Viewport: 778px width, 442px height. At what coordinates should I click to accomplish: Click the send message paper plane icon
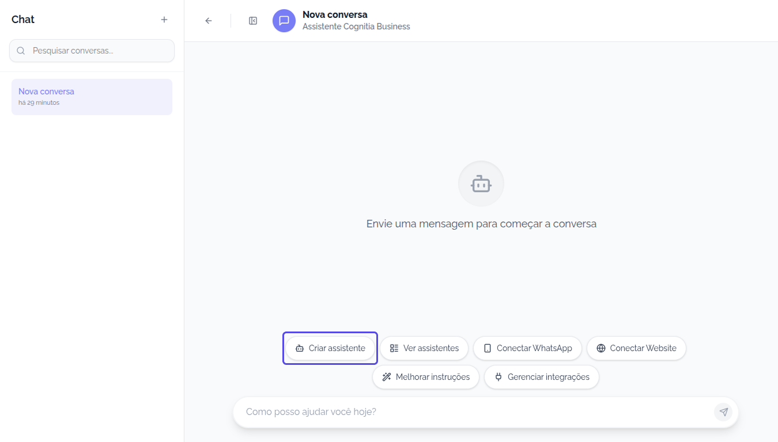[723, 412]
